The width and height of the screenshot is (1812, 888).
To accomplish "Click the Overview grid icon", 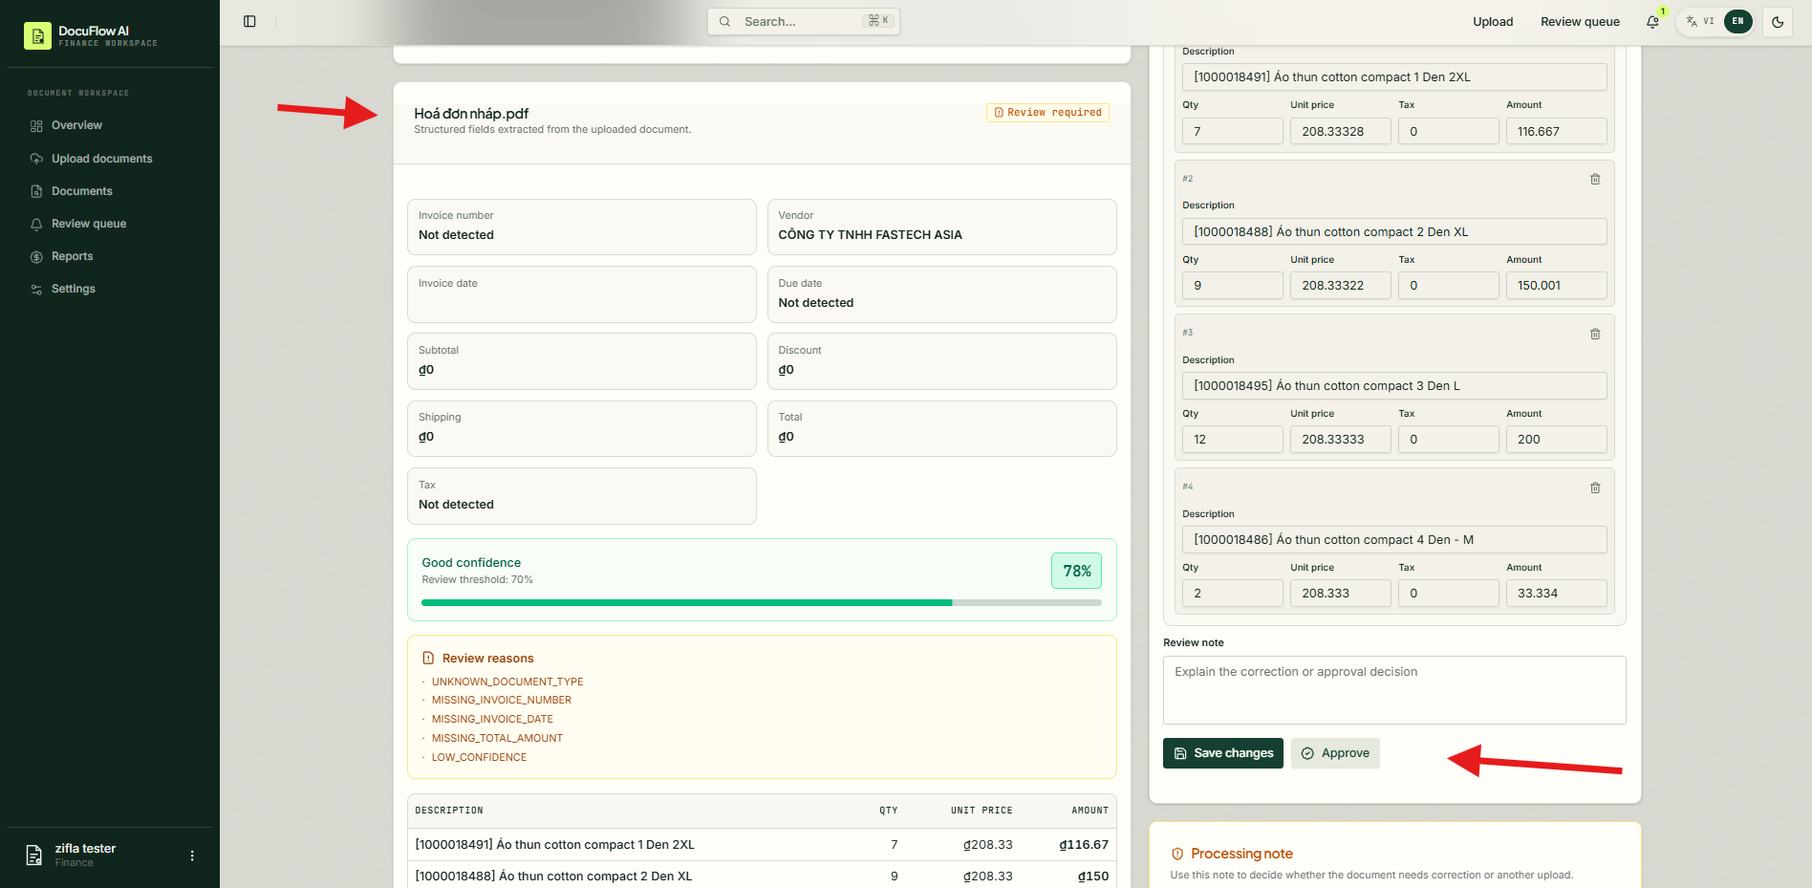I will tap(36, 126).
